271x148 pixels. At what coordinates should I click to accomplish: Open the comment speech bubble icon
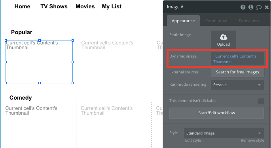point(259,7)
